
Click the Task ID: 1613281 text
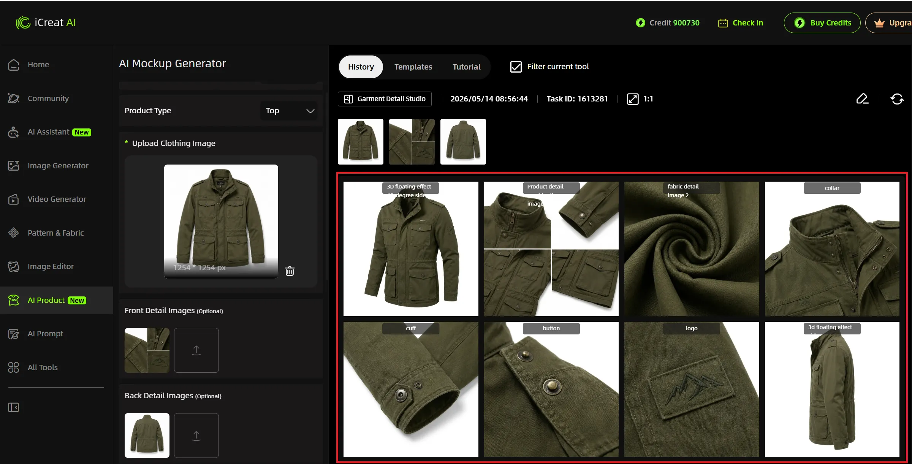tap(577, 99)
